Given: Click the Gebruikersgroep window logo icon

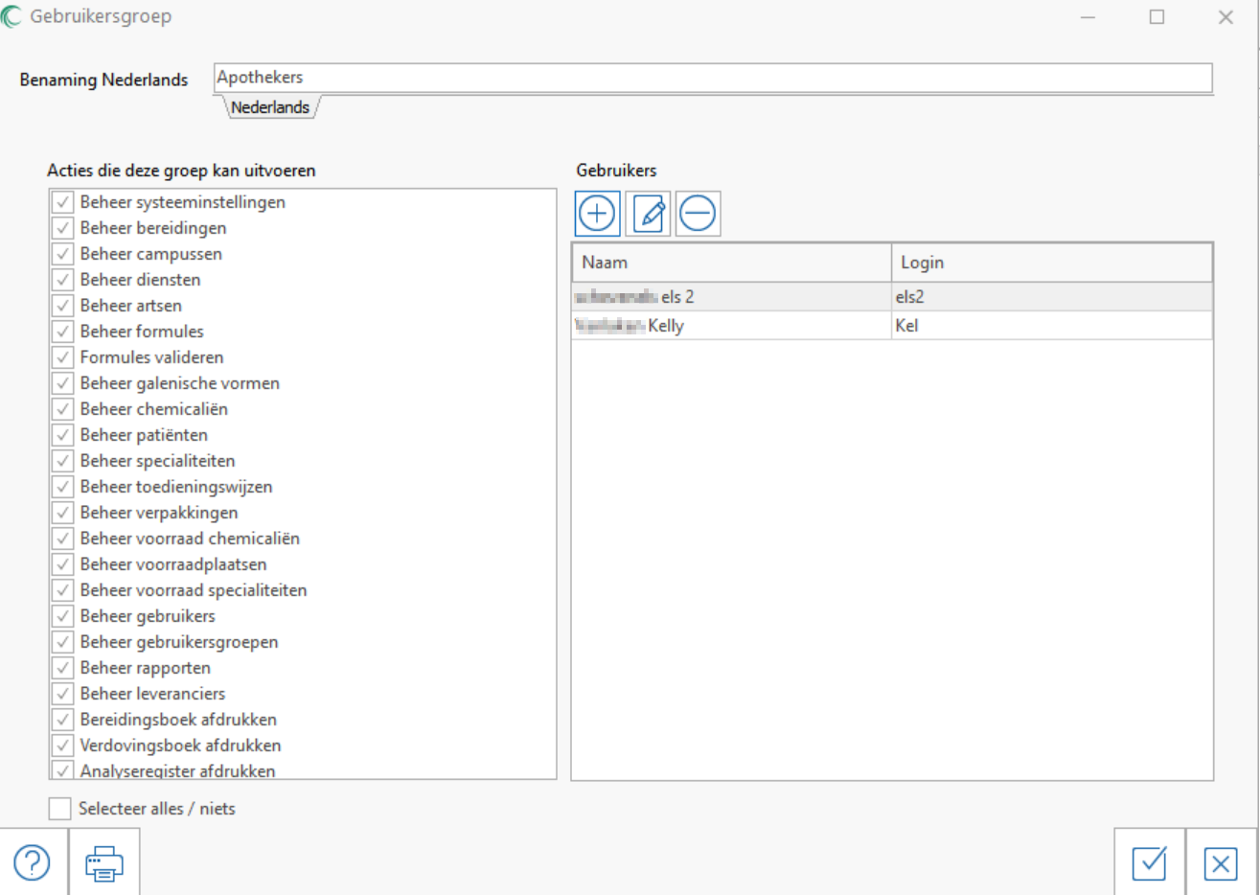Looking at the screenshot, I should 11,16.
